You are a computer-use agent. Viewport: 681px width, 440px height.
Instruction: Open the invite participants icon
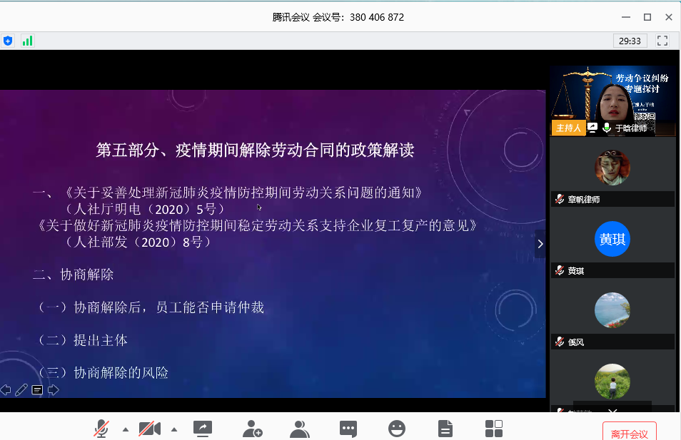252,429
